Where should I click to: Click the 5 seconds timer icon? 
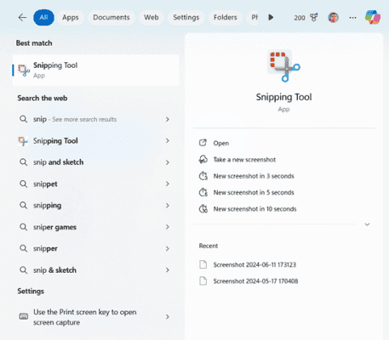point(203,192)
